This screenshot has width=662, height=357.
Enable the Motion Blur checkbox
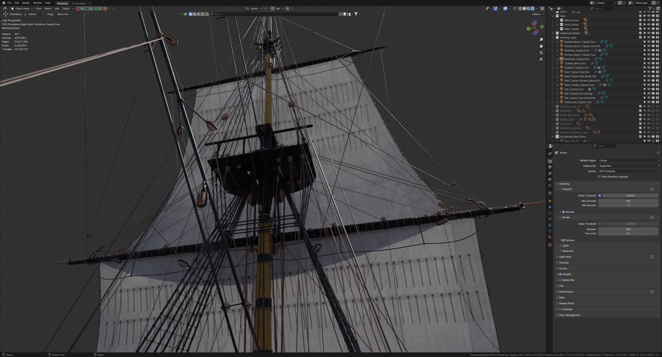(x=560, y=280)
